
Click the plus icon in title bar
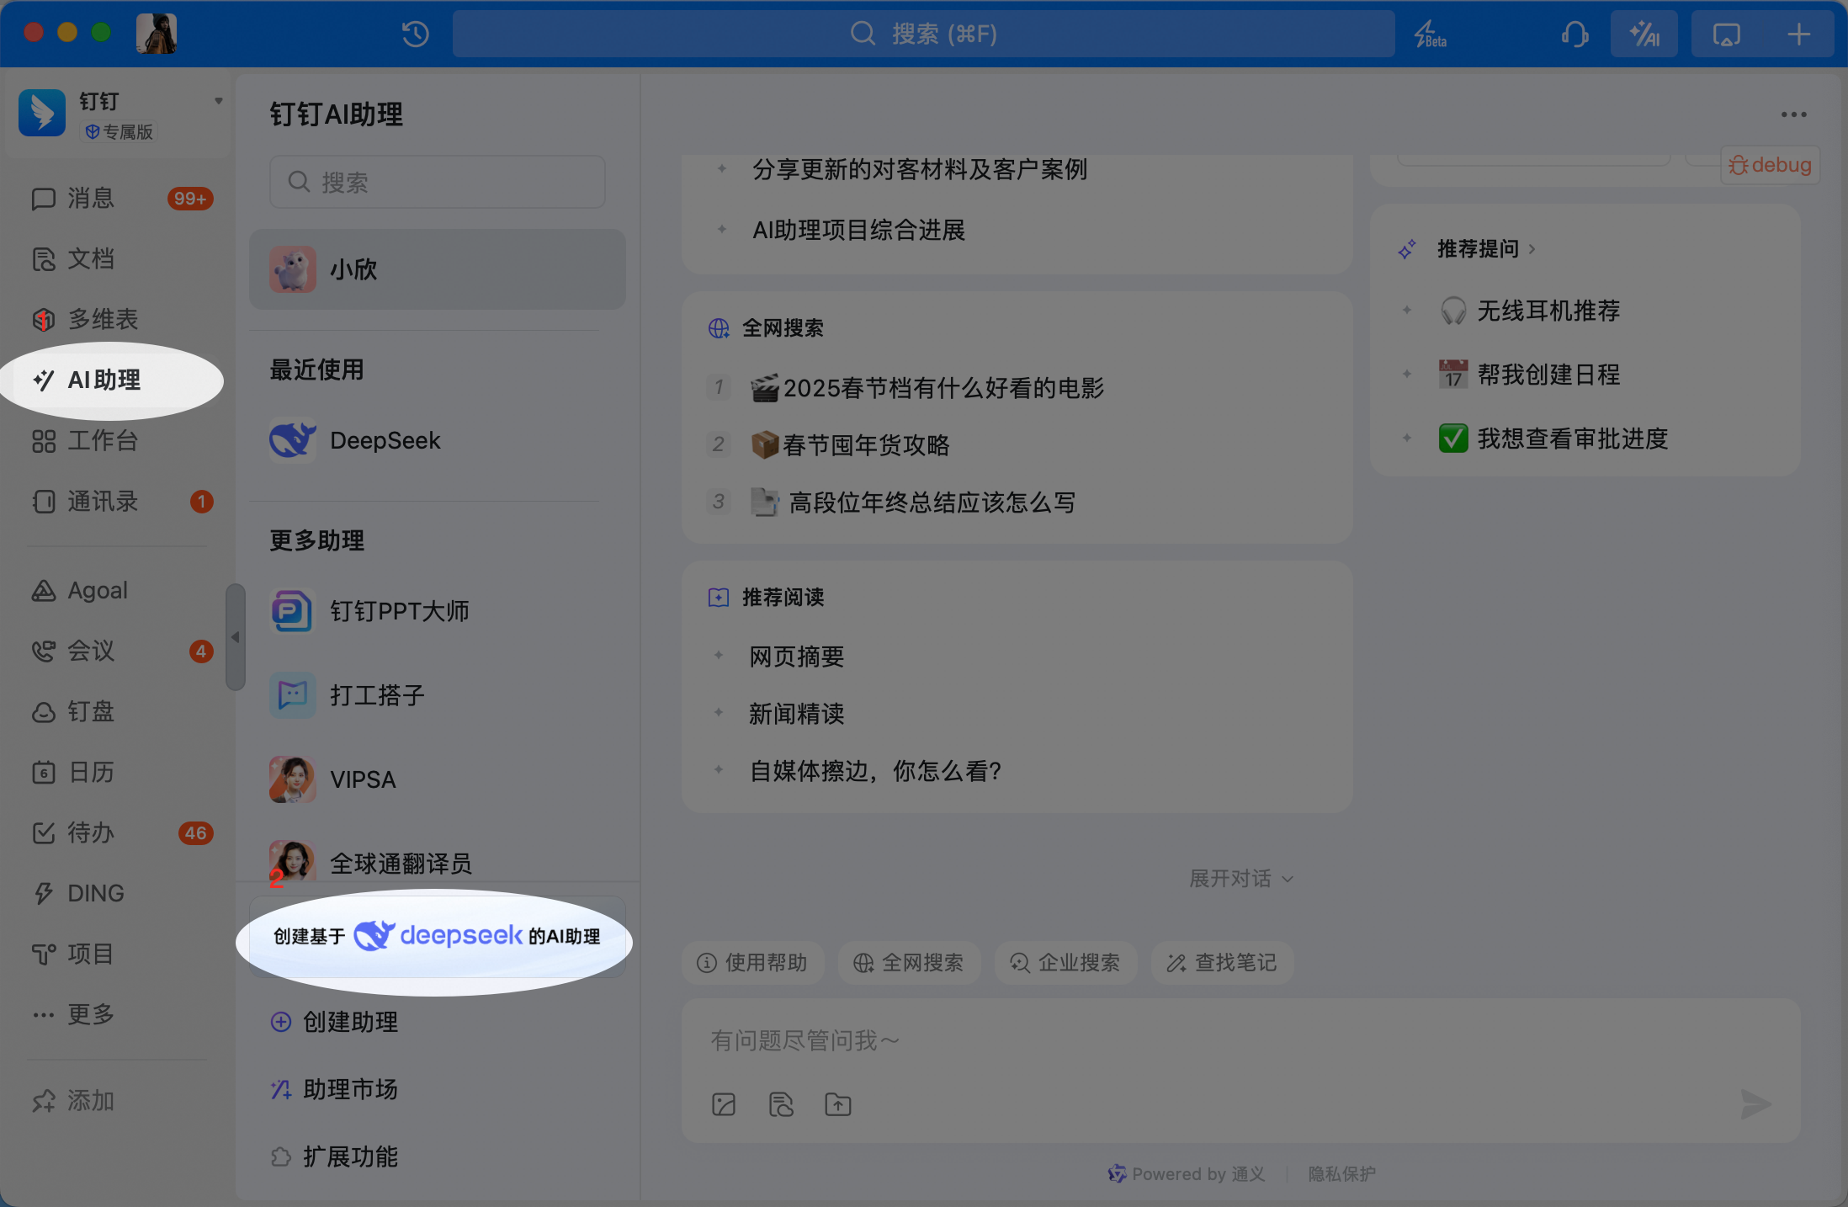tap(1798, 35)
